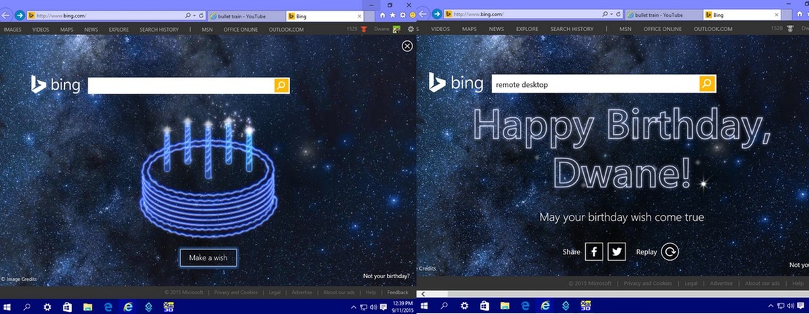The image size is (809, 314).
Task: Click the forward arrow in left browser window
Action: point(20,14)
